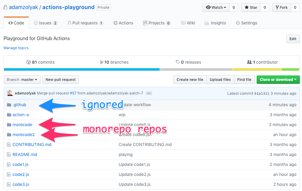302x191 pixels.
Task: Click the contributors people icon
Action: (249, 62)
